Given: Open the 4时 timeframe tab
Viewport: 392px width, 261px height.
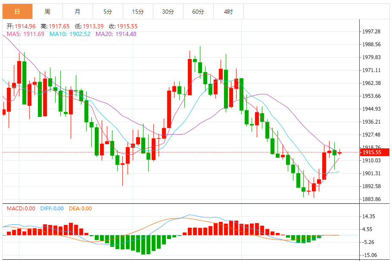Looking at the screenshot, I should [228, 12].
